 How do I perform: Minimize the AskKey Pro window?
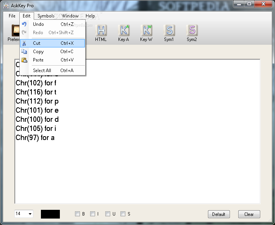click(x=239, y=4)
